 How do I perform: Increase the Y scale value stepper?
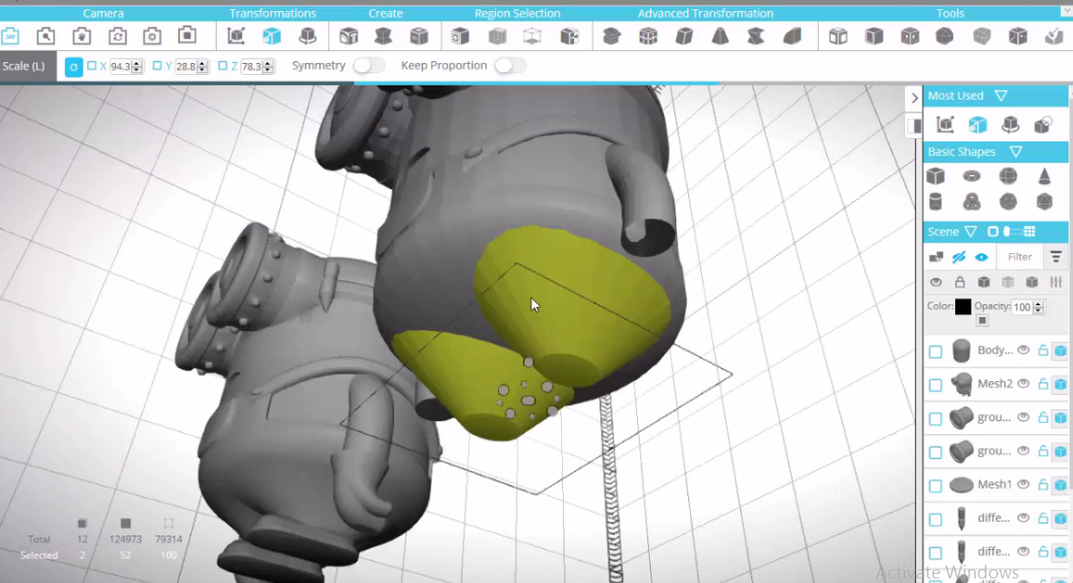[x=202, y=63]
